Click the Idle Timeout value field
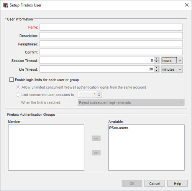The image size is (192, 191). pos(97,69)
